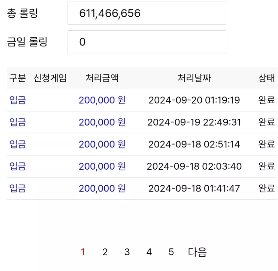Select 입금 entry dated 2024-09-19 22:49:31
The width and height of the screenshot is (278, 271).
(18, 122)
